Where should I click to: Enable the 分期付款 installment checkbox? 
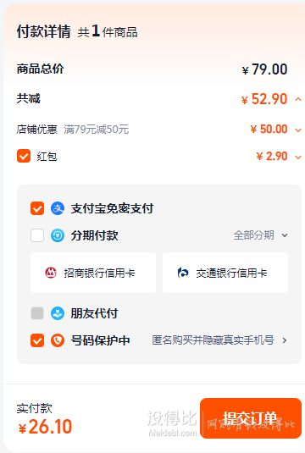[37, 235]
